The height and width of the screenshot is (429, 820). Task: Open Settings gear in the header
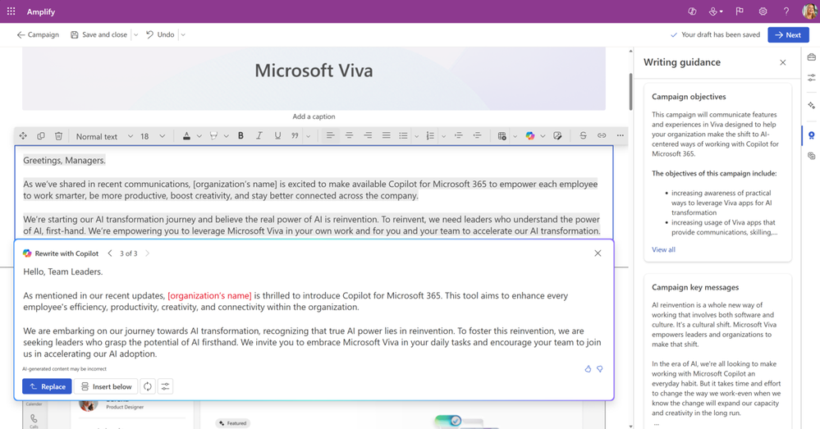[763, 11]
